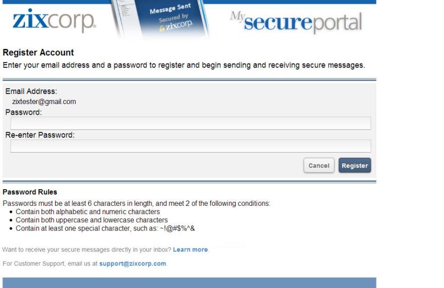Click the Email Address label
Viewport: 444px width, 288px height.
tap(34, 91)
